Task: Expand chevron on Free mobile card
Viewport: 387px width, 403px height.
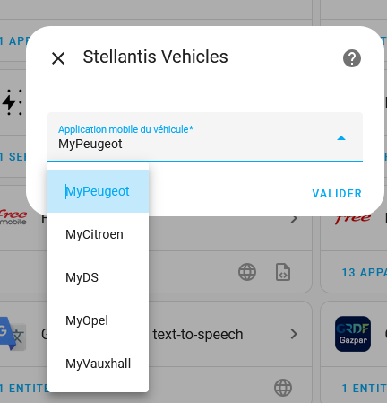Action: 294,219
